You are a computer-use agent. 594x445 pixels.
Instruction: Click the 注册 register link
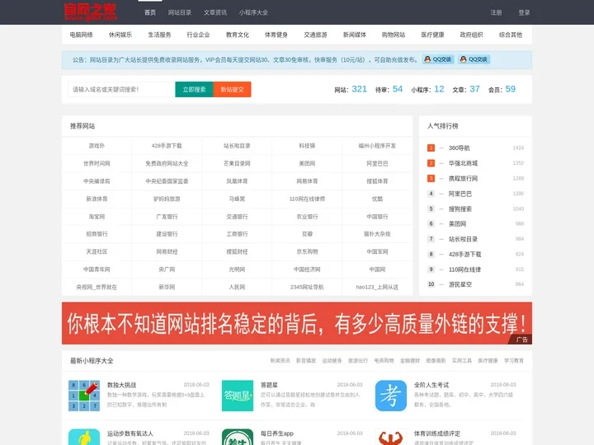[496, 12]
